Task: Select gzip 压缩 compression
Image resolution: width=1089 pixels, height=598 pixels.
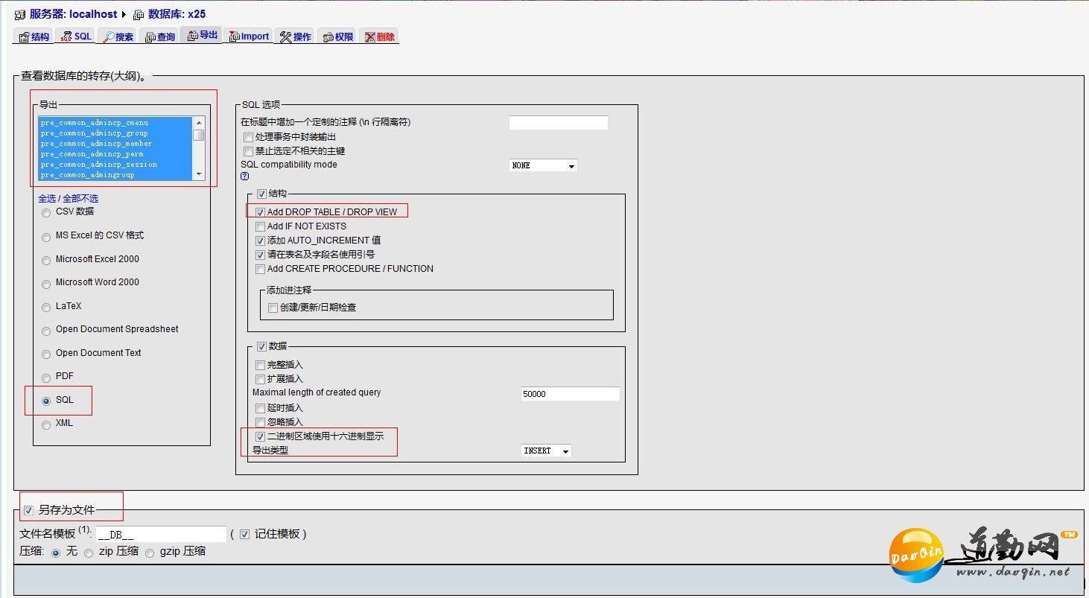Action: tap(150, 553)
